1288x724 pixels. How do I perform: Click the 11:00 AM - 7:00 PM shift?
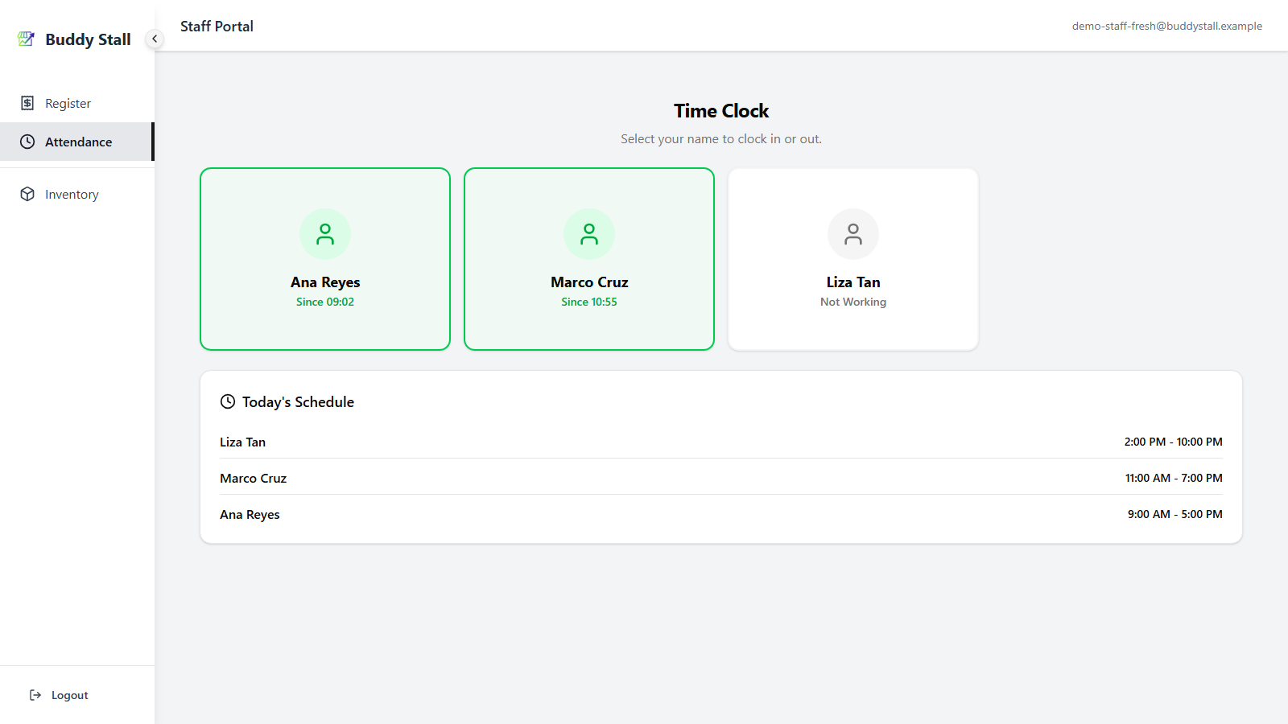(1174, 478)
